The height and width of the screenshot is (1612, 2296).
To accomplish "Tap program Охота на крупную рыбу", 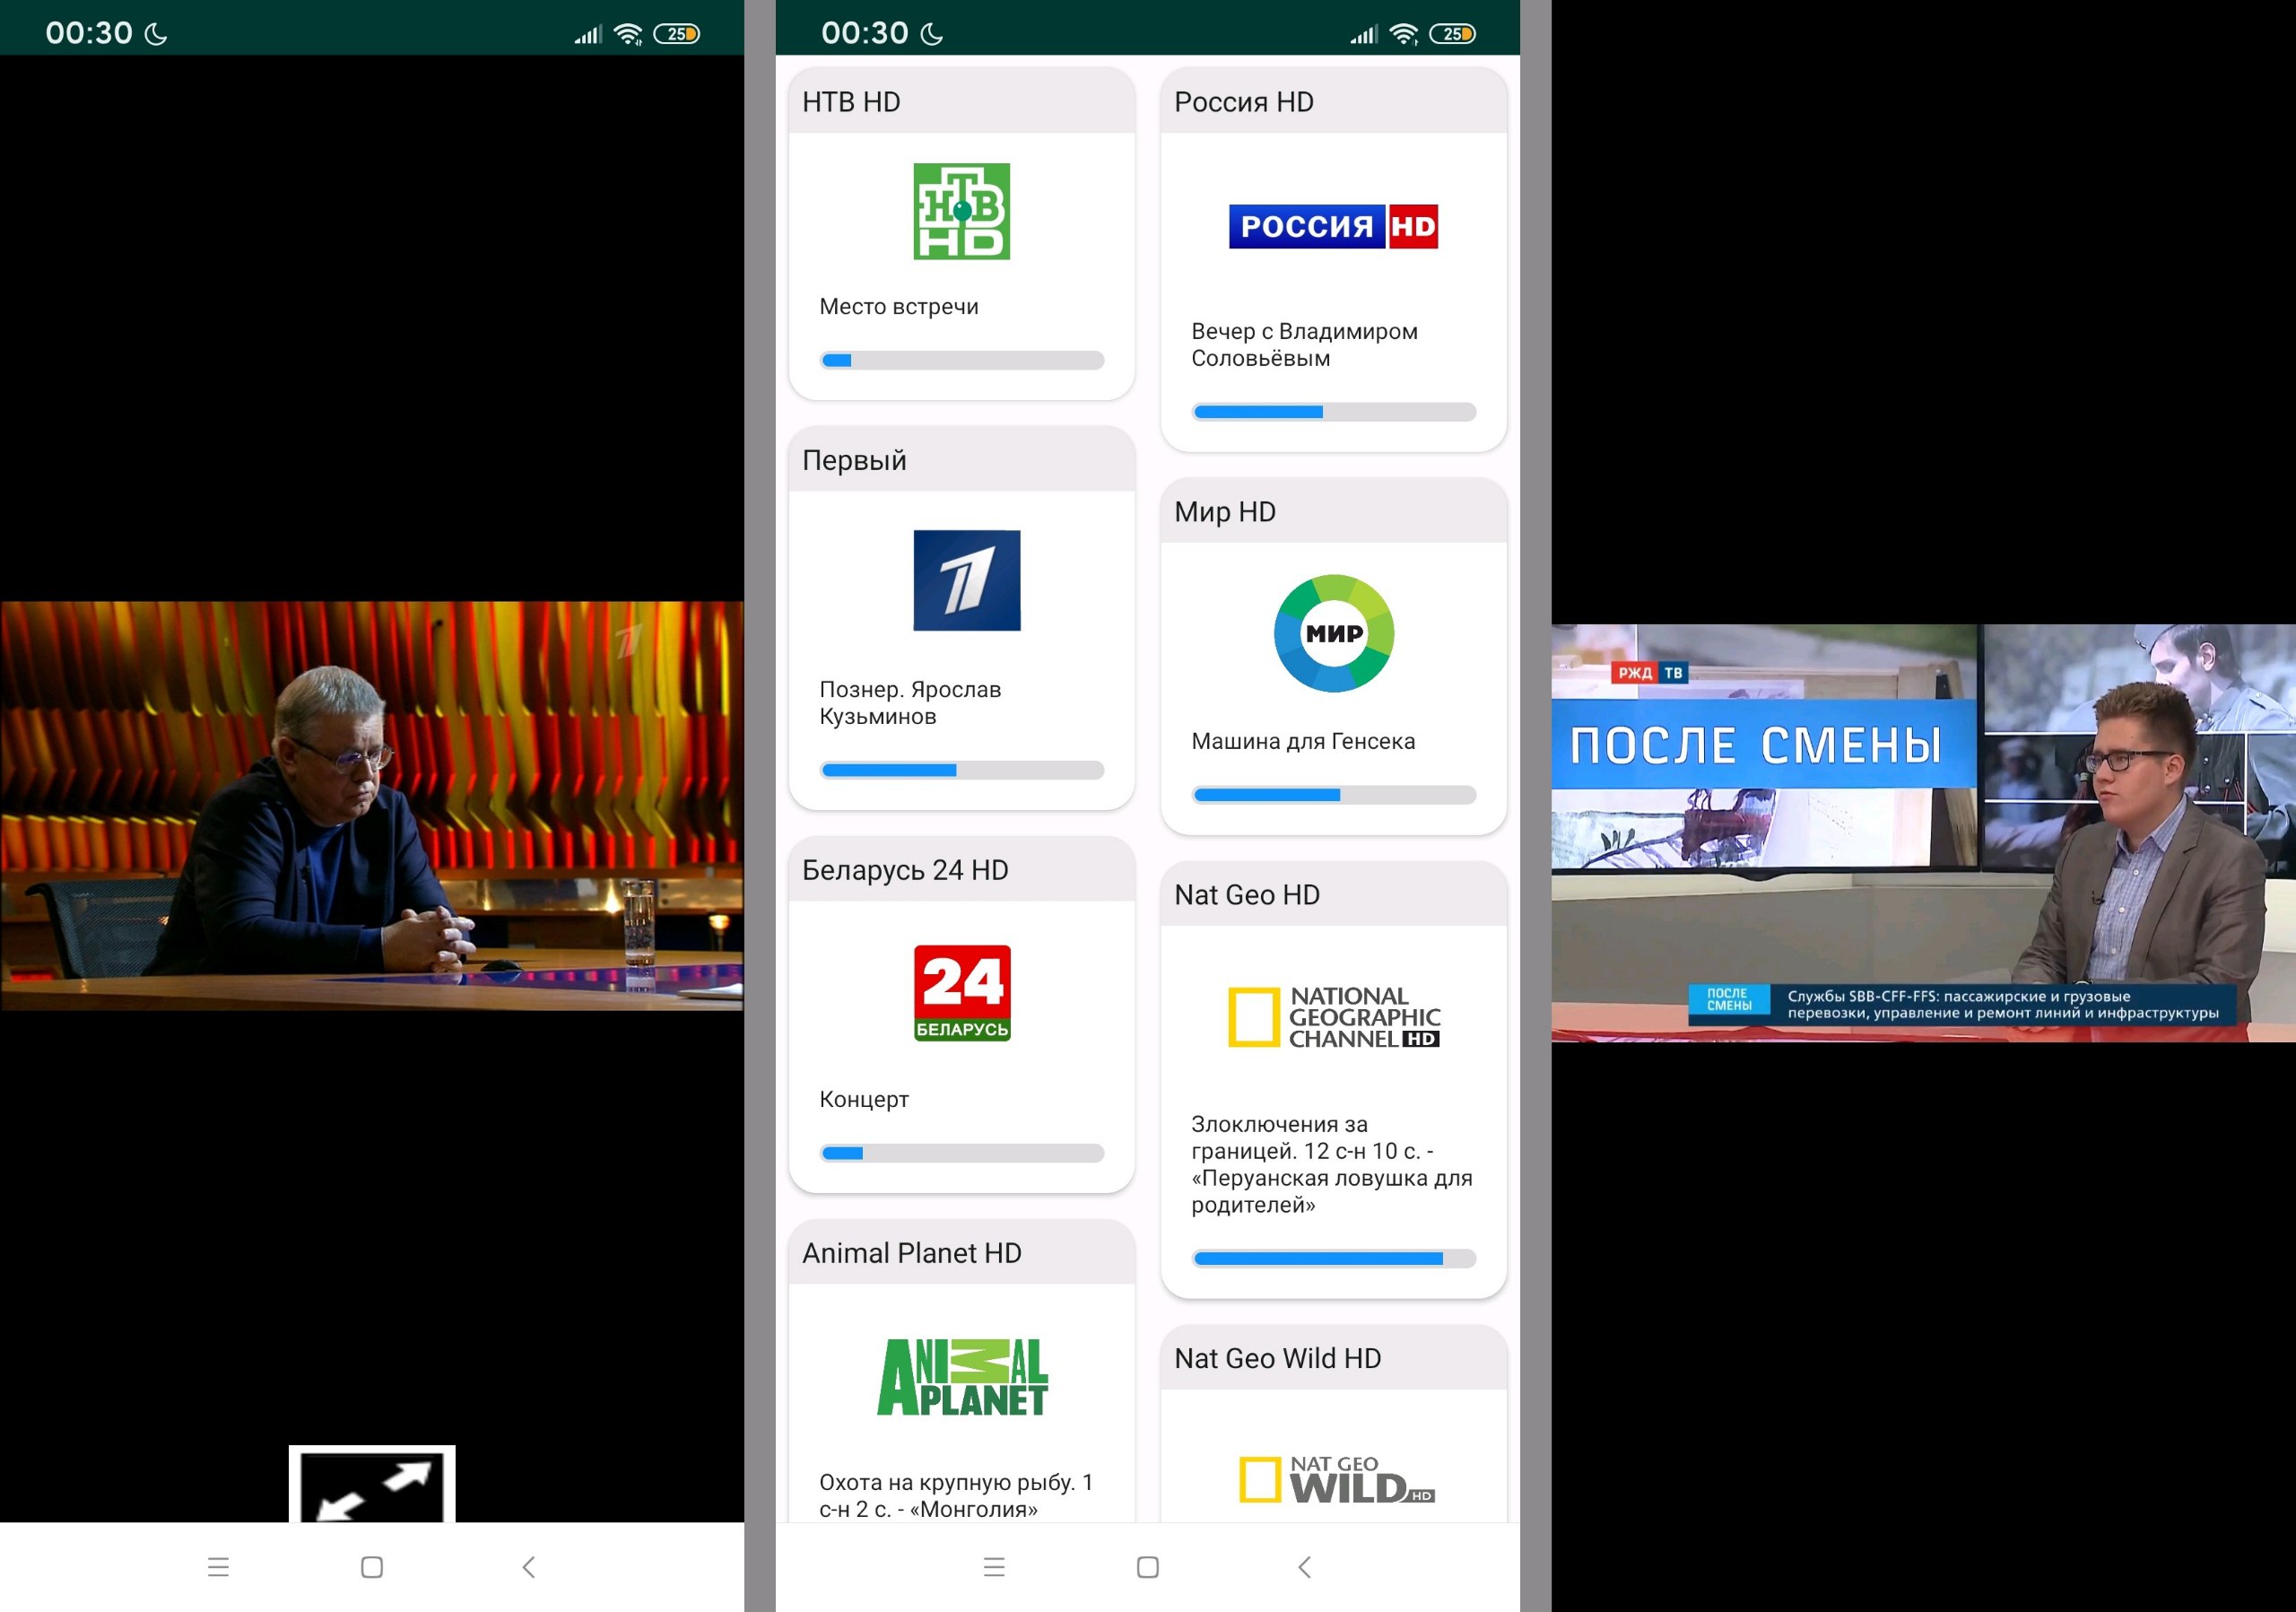I will [955, 1495].
